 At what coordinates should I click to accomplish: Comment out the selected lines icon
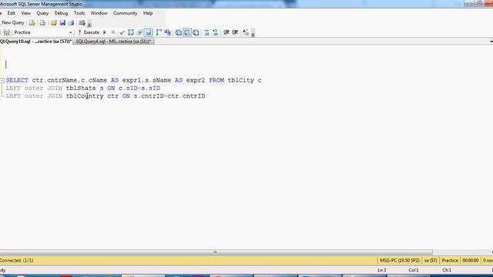(x=206, y=32)
